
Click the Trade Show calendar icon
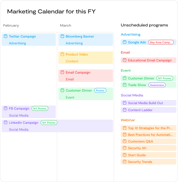tap(125, 85)
